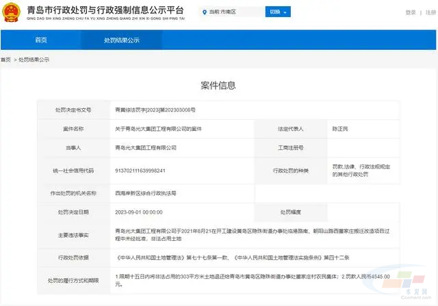Open the 登录 login link
This screenshot has width=438, height=306.
click(x=411, y=12)
